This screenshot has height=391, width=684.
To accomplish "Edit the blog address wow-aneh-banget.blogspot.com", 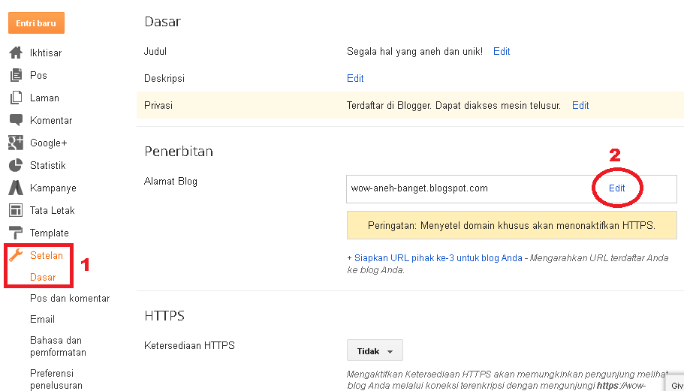I will 616,188.
